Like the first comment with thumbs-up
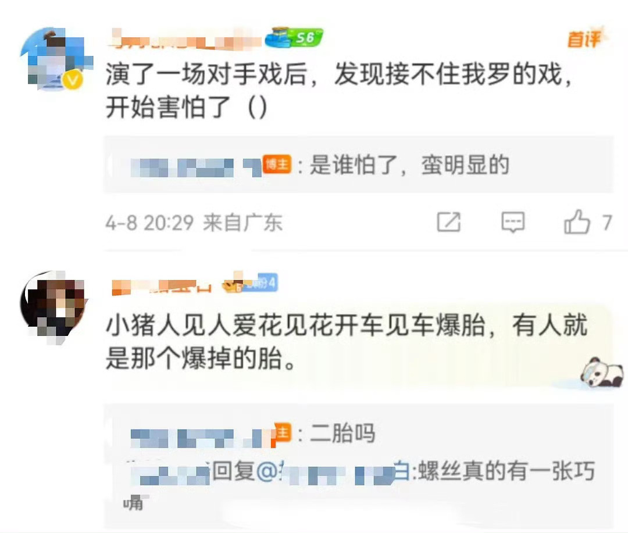628x533 pixels. click(x=577, y=221)
